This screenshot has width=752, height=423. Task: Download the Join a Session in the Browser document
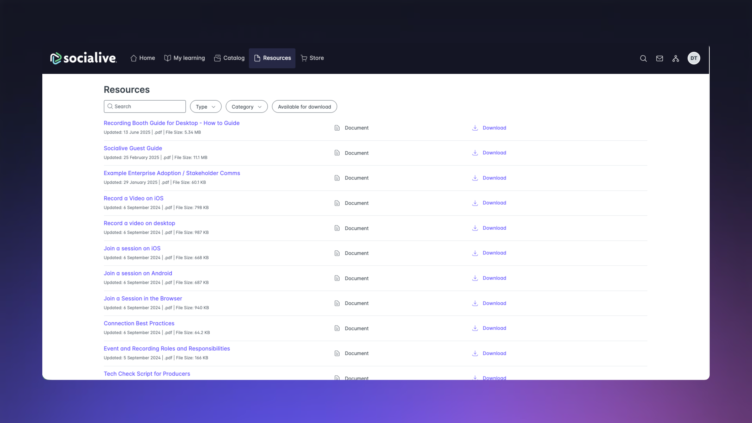click(494, 303)
